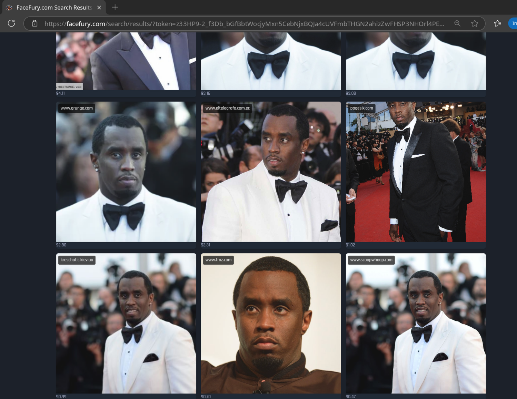517x399 pixels.
Task: Bookmark this page with the star icon
Action: pyautogui.click(x=475, y=23)
